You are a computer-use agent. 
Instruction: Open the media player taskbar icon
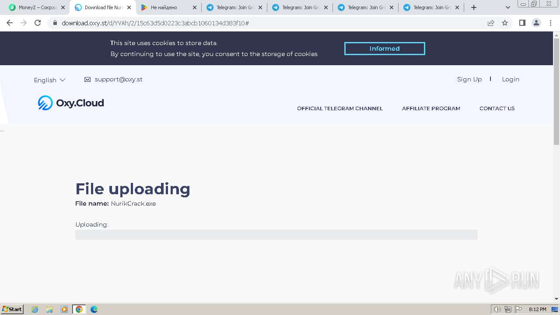64,309
